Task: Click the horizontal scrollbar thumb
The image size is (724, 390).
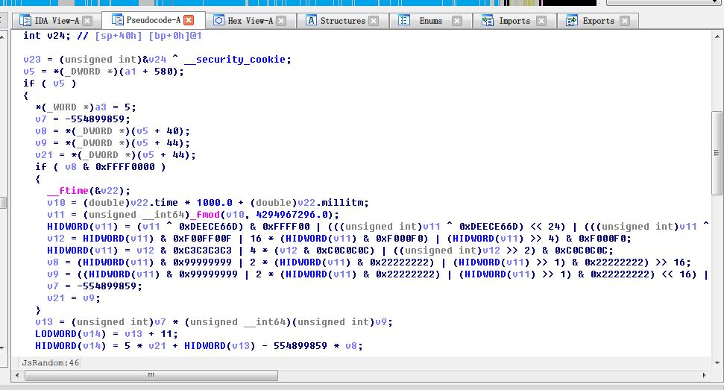Action: pyautogui.click(x=150, y=375)
